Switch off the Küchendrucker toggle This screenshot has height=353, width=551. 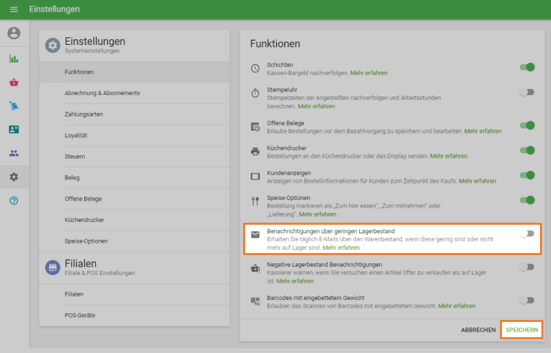[528, 150]
